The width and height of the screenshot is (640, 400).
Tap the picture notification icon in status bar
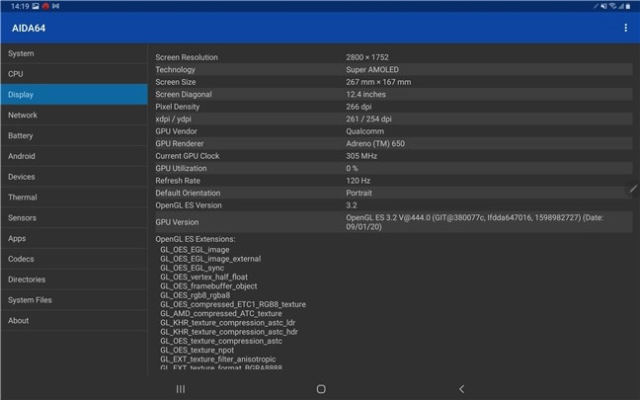pos(36,6)
